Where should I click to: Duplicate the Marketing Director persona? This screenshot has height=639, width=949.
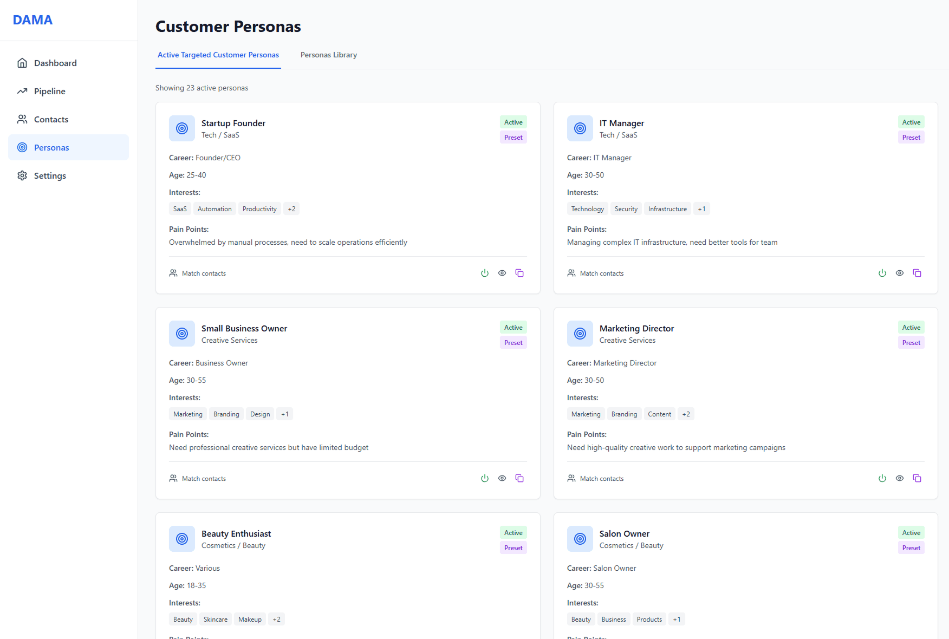point(917,478)
